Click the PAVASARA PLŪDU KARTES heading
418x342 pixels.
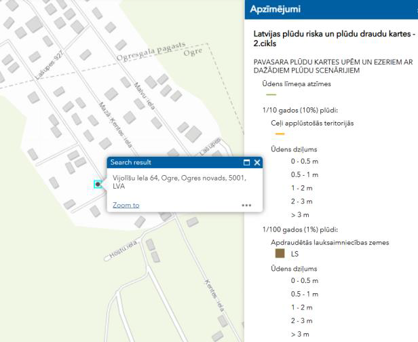(333, 66)
